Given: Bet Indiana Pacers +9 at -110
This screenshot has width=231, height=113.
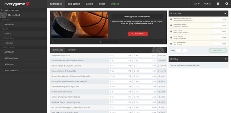Looking at the screenshot, I should 120,66.
